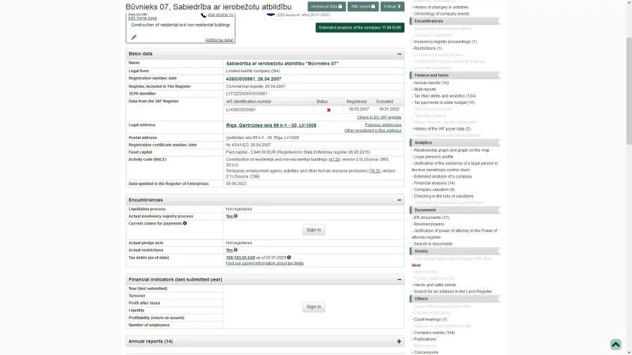Click the red warning icon beside insolvency Yes
632x355 pixels.
coord(236,216)
